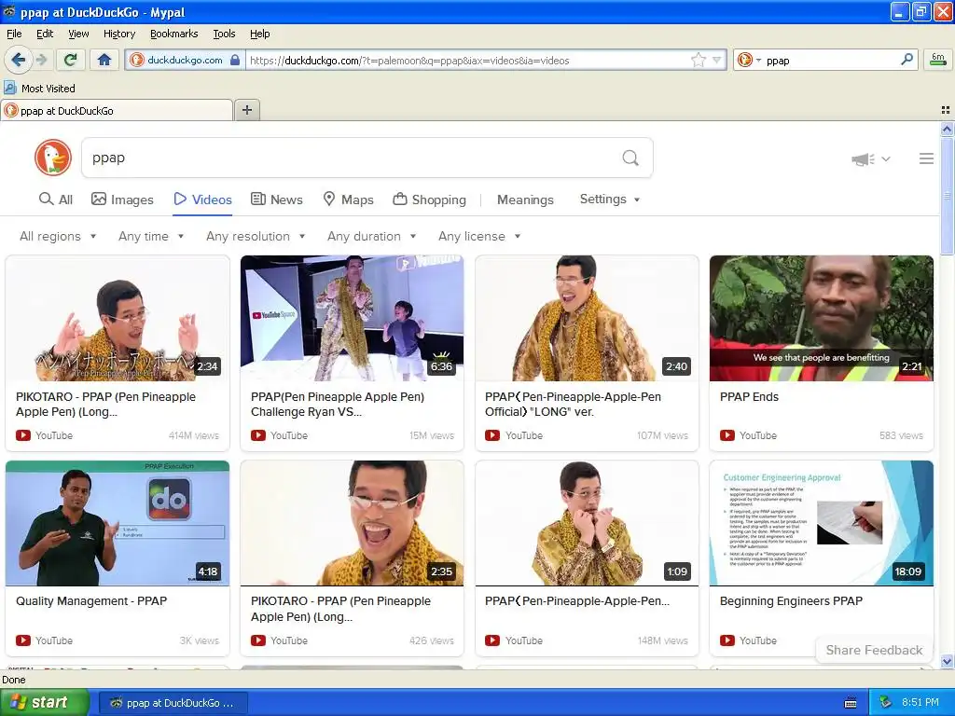Open the View menu

[x=78, y=34]
